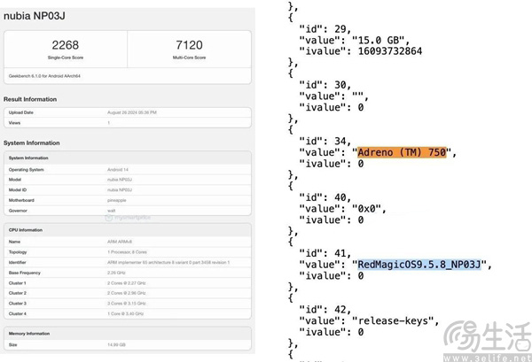Click the "Cluster 1" row label
Viewport: 532px width, 362px height.
point(18,283)
